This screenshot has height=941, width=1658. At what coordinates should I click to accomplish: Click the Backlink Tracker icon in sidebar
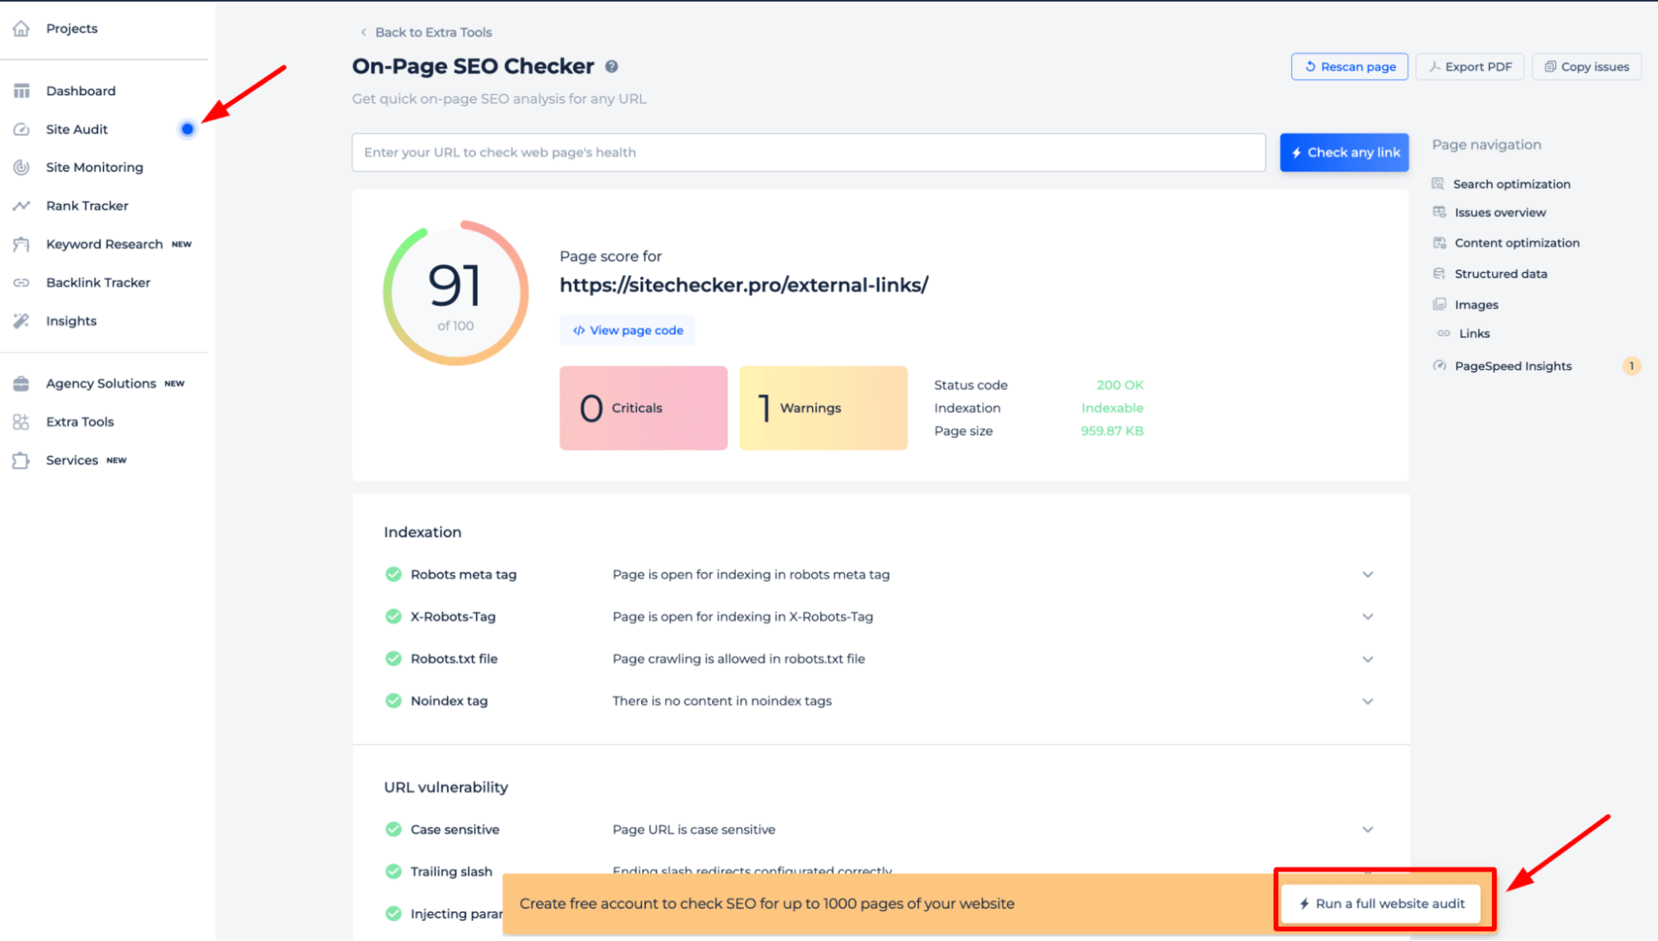pyautogui.click(x=22, y=282)
